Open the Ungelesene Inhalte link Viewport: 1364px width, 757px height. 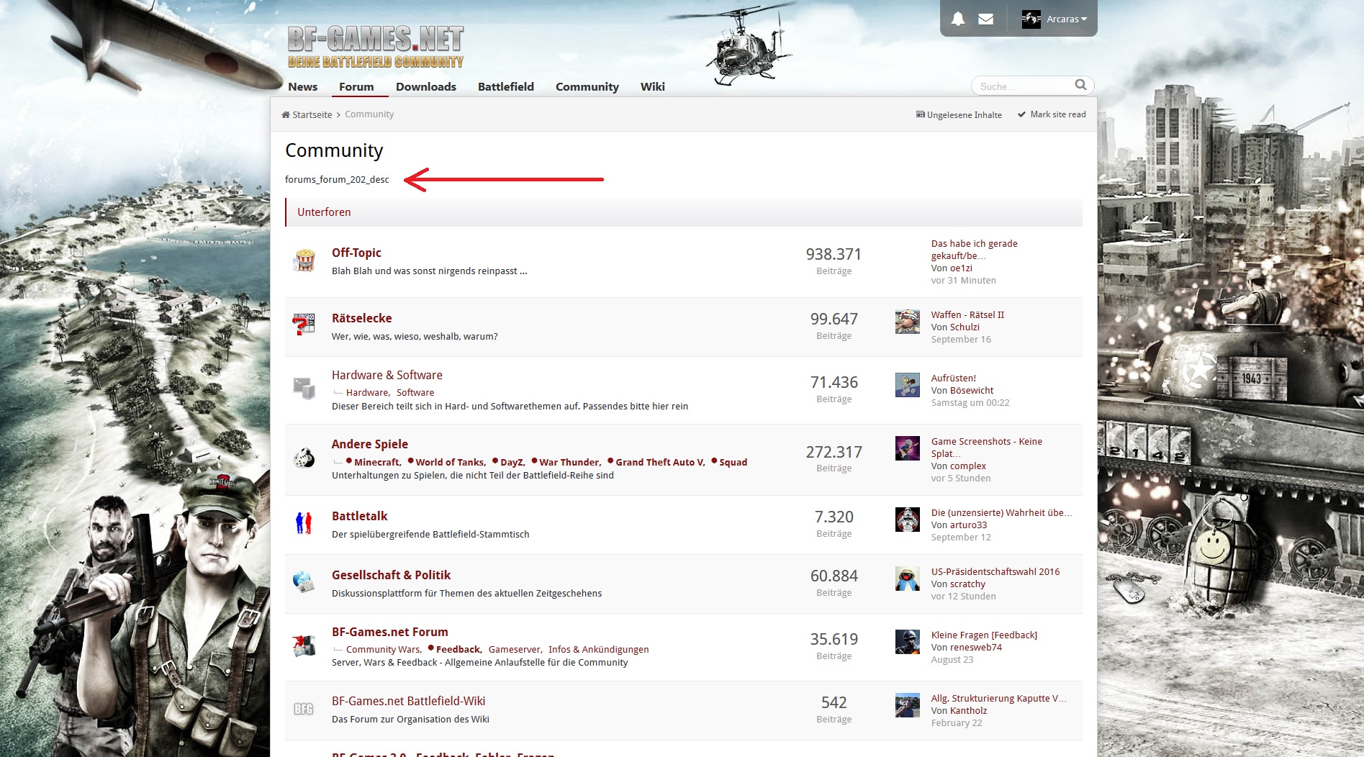coord(959,115)
